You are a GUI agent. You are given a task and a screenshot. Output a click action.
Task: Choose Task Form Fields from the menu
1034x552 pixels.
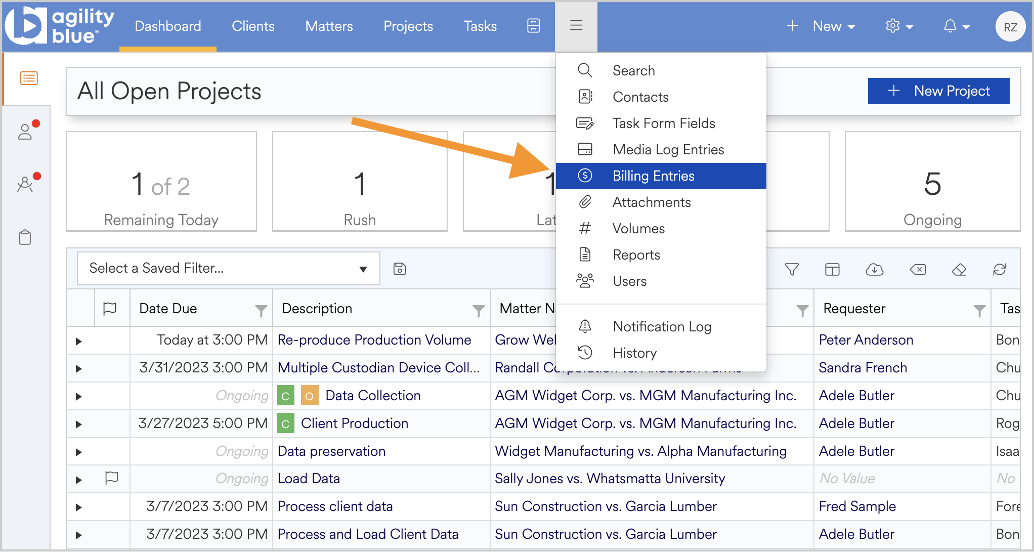pyautogui.click(x=661, y=123)
